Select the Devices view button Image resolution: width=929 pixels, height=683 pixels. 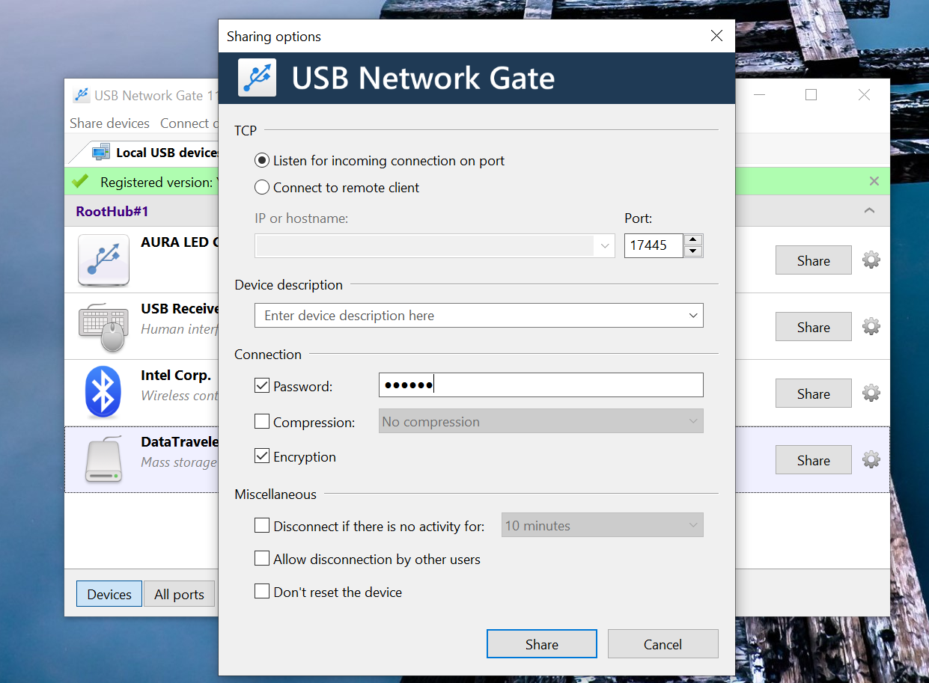point(109,594)
